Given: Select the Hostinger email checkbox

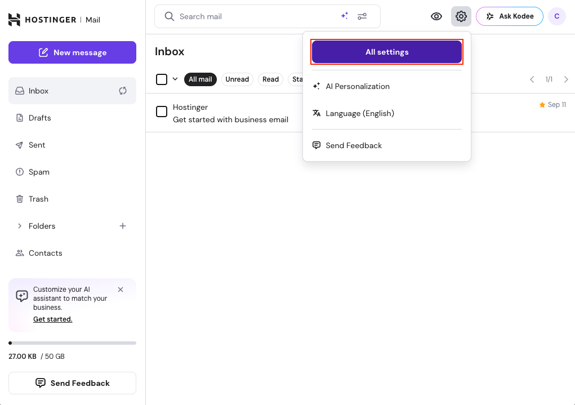Looking at the screenshot, I should click(162, 112).
